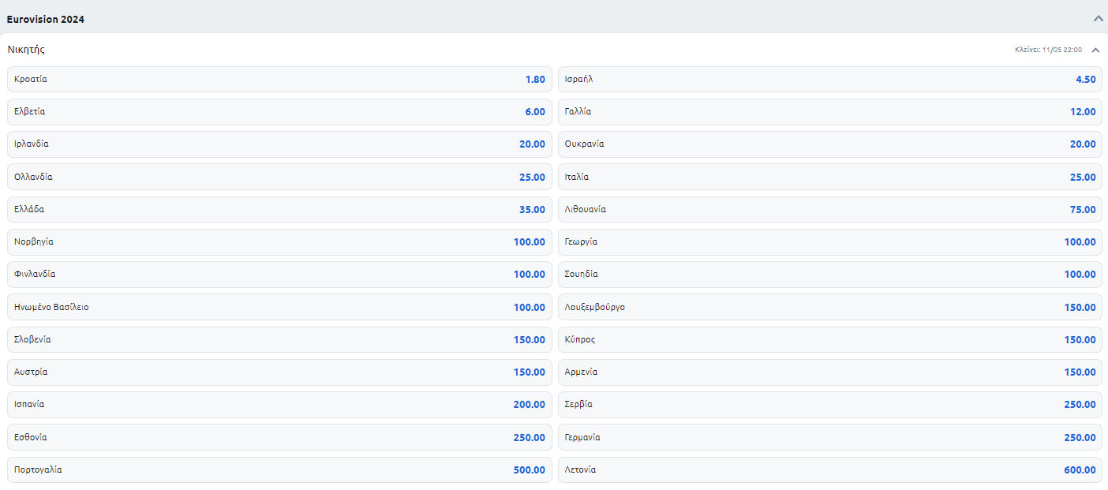This screenshot has width=1108, height=490.
Task: Choose Ιταλία at 25.00
Action: [x=830, y=177]
